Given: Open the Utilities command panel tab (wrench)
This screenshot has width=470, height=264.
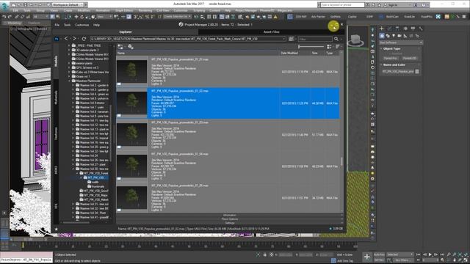Looking at the screenshot, I should tap(421, 29).
